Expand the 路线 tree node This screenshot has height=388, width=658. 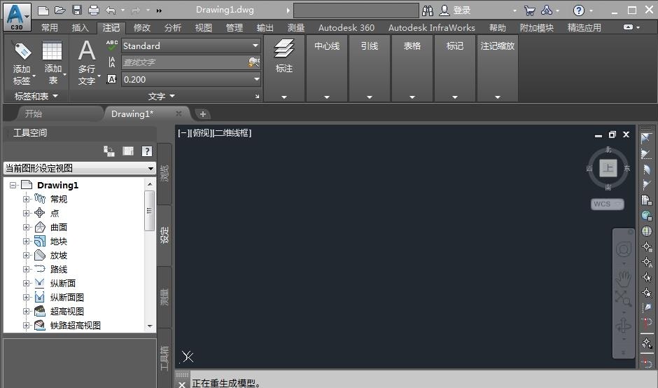point(26,269)
